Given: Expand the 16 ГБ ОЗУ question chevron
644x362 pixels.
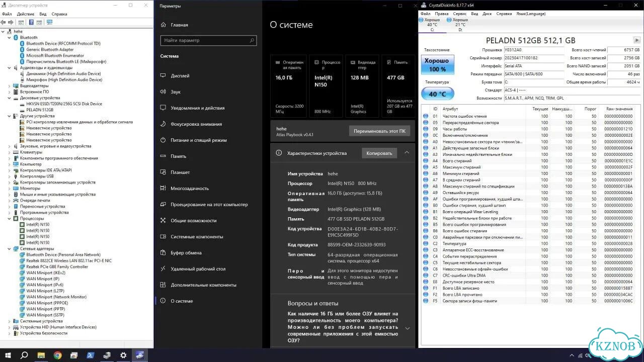Looking at the screenshot, I should click(x=407, y=328).
